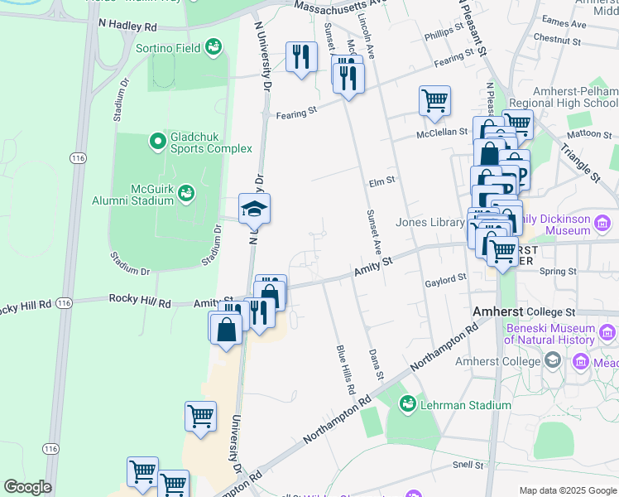Click the Jones Library label
The height and width of the screenshot is (497, 619).
[429, 223]
